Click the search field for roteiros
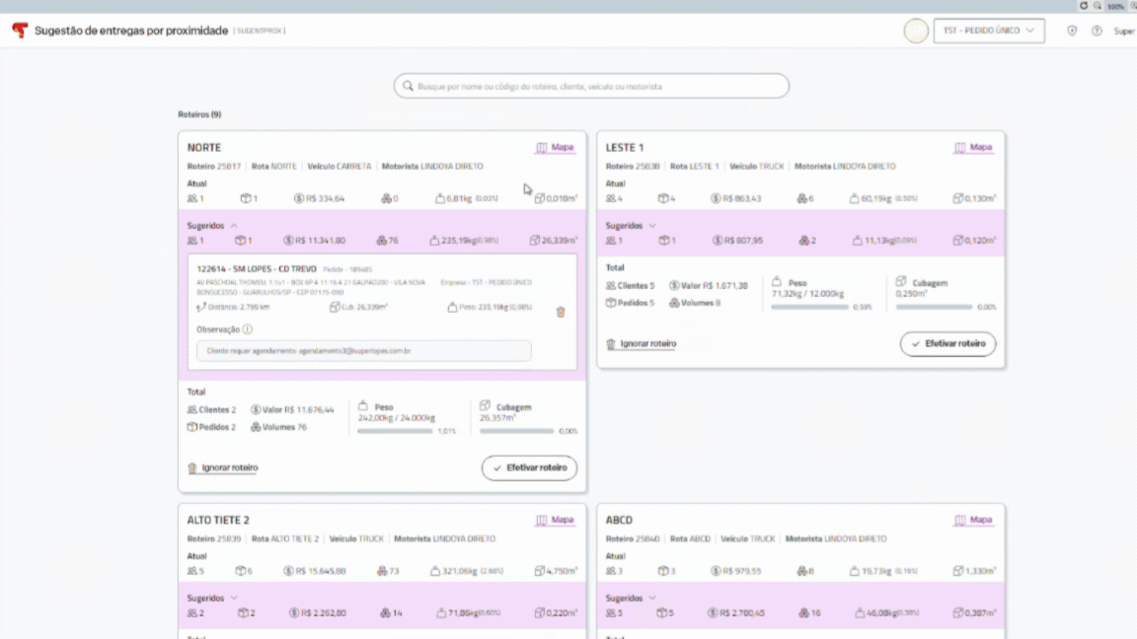The width and height of the screenshot is (1137, 639). (x=591, y=86)
